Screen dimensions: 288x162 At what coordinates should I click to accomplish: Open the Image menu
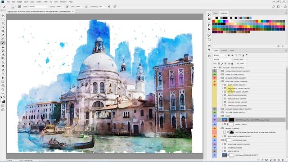(19, 2)
